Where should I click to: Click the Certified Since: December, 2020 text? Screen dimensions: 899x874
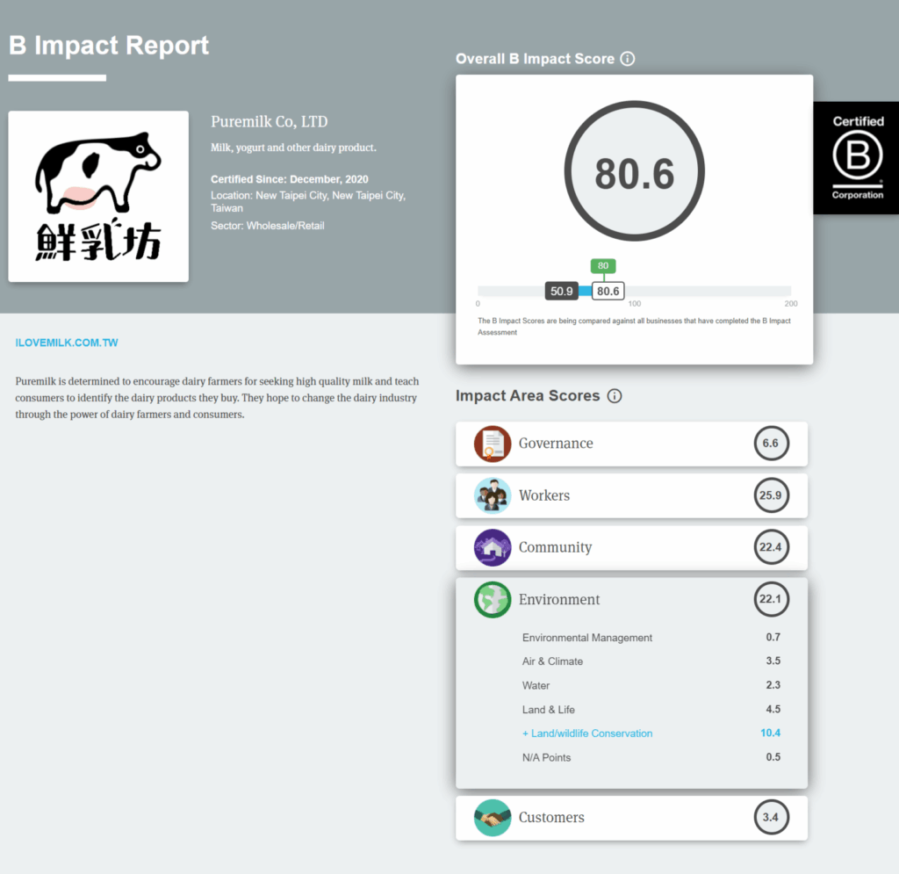[x=290, y=179]
